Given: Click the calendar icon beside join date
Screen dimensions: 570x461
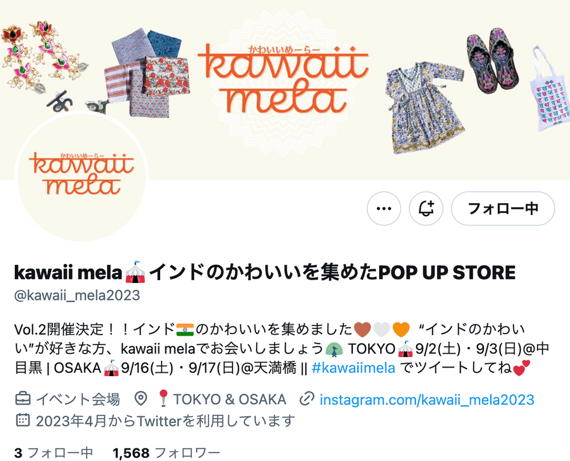Looking at the screenshot, I should coord(23,420).
